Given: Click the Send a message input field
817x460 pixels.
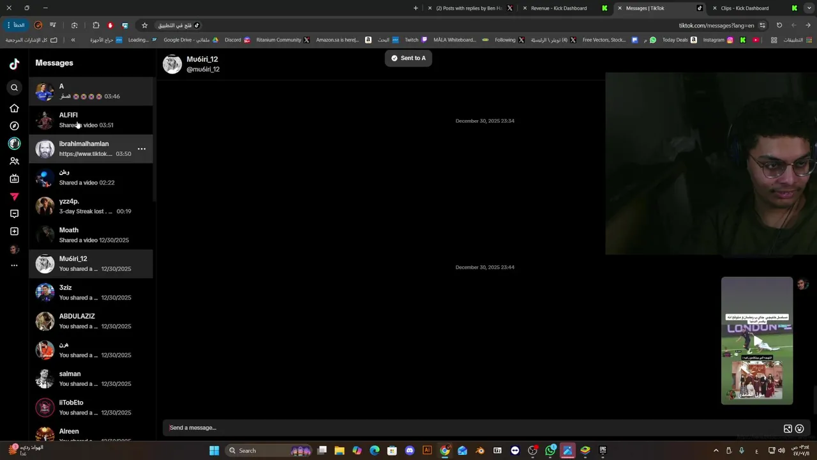Looking at the screenshot, I should (x=472, y=428).
